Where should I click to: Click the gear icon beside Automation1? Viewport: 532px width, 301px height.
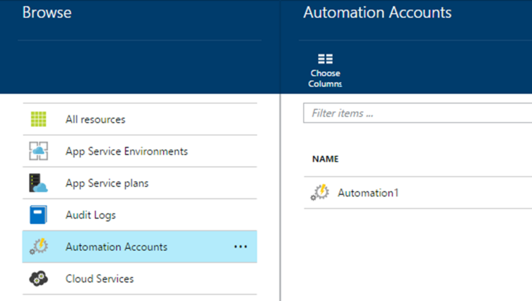coord(320,193)
